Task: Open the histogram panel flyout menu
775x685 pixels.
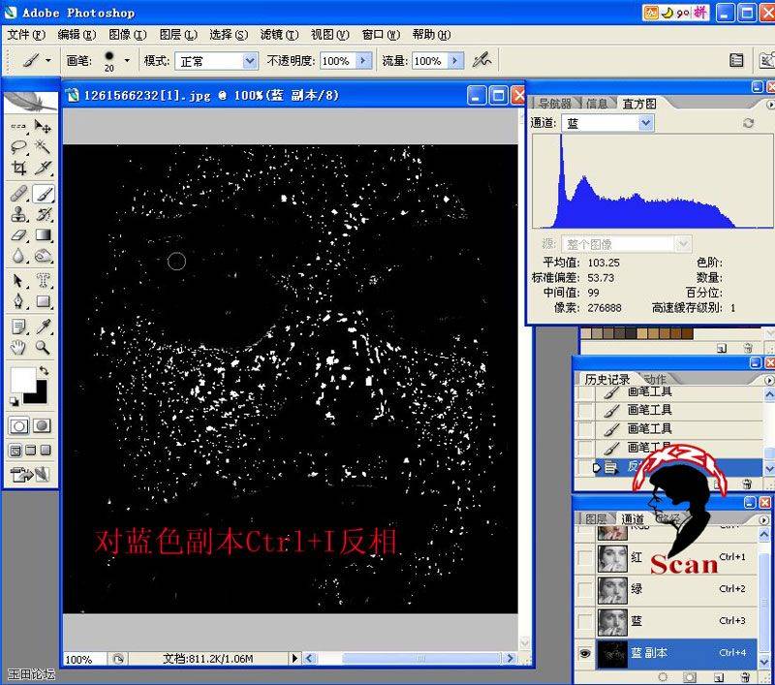Action: tap(770, 105)
